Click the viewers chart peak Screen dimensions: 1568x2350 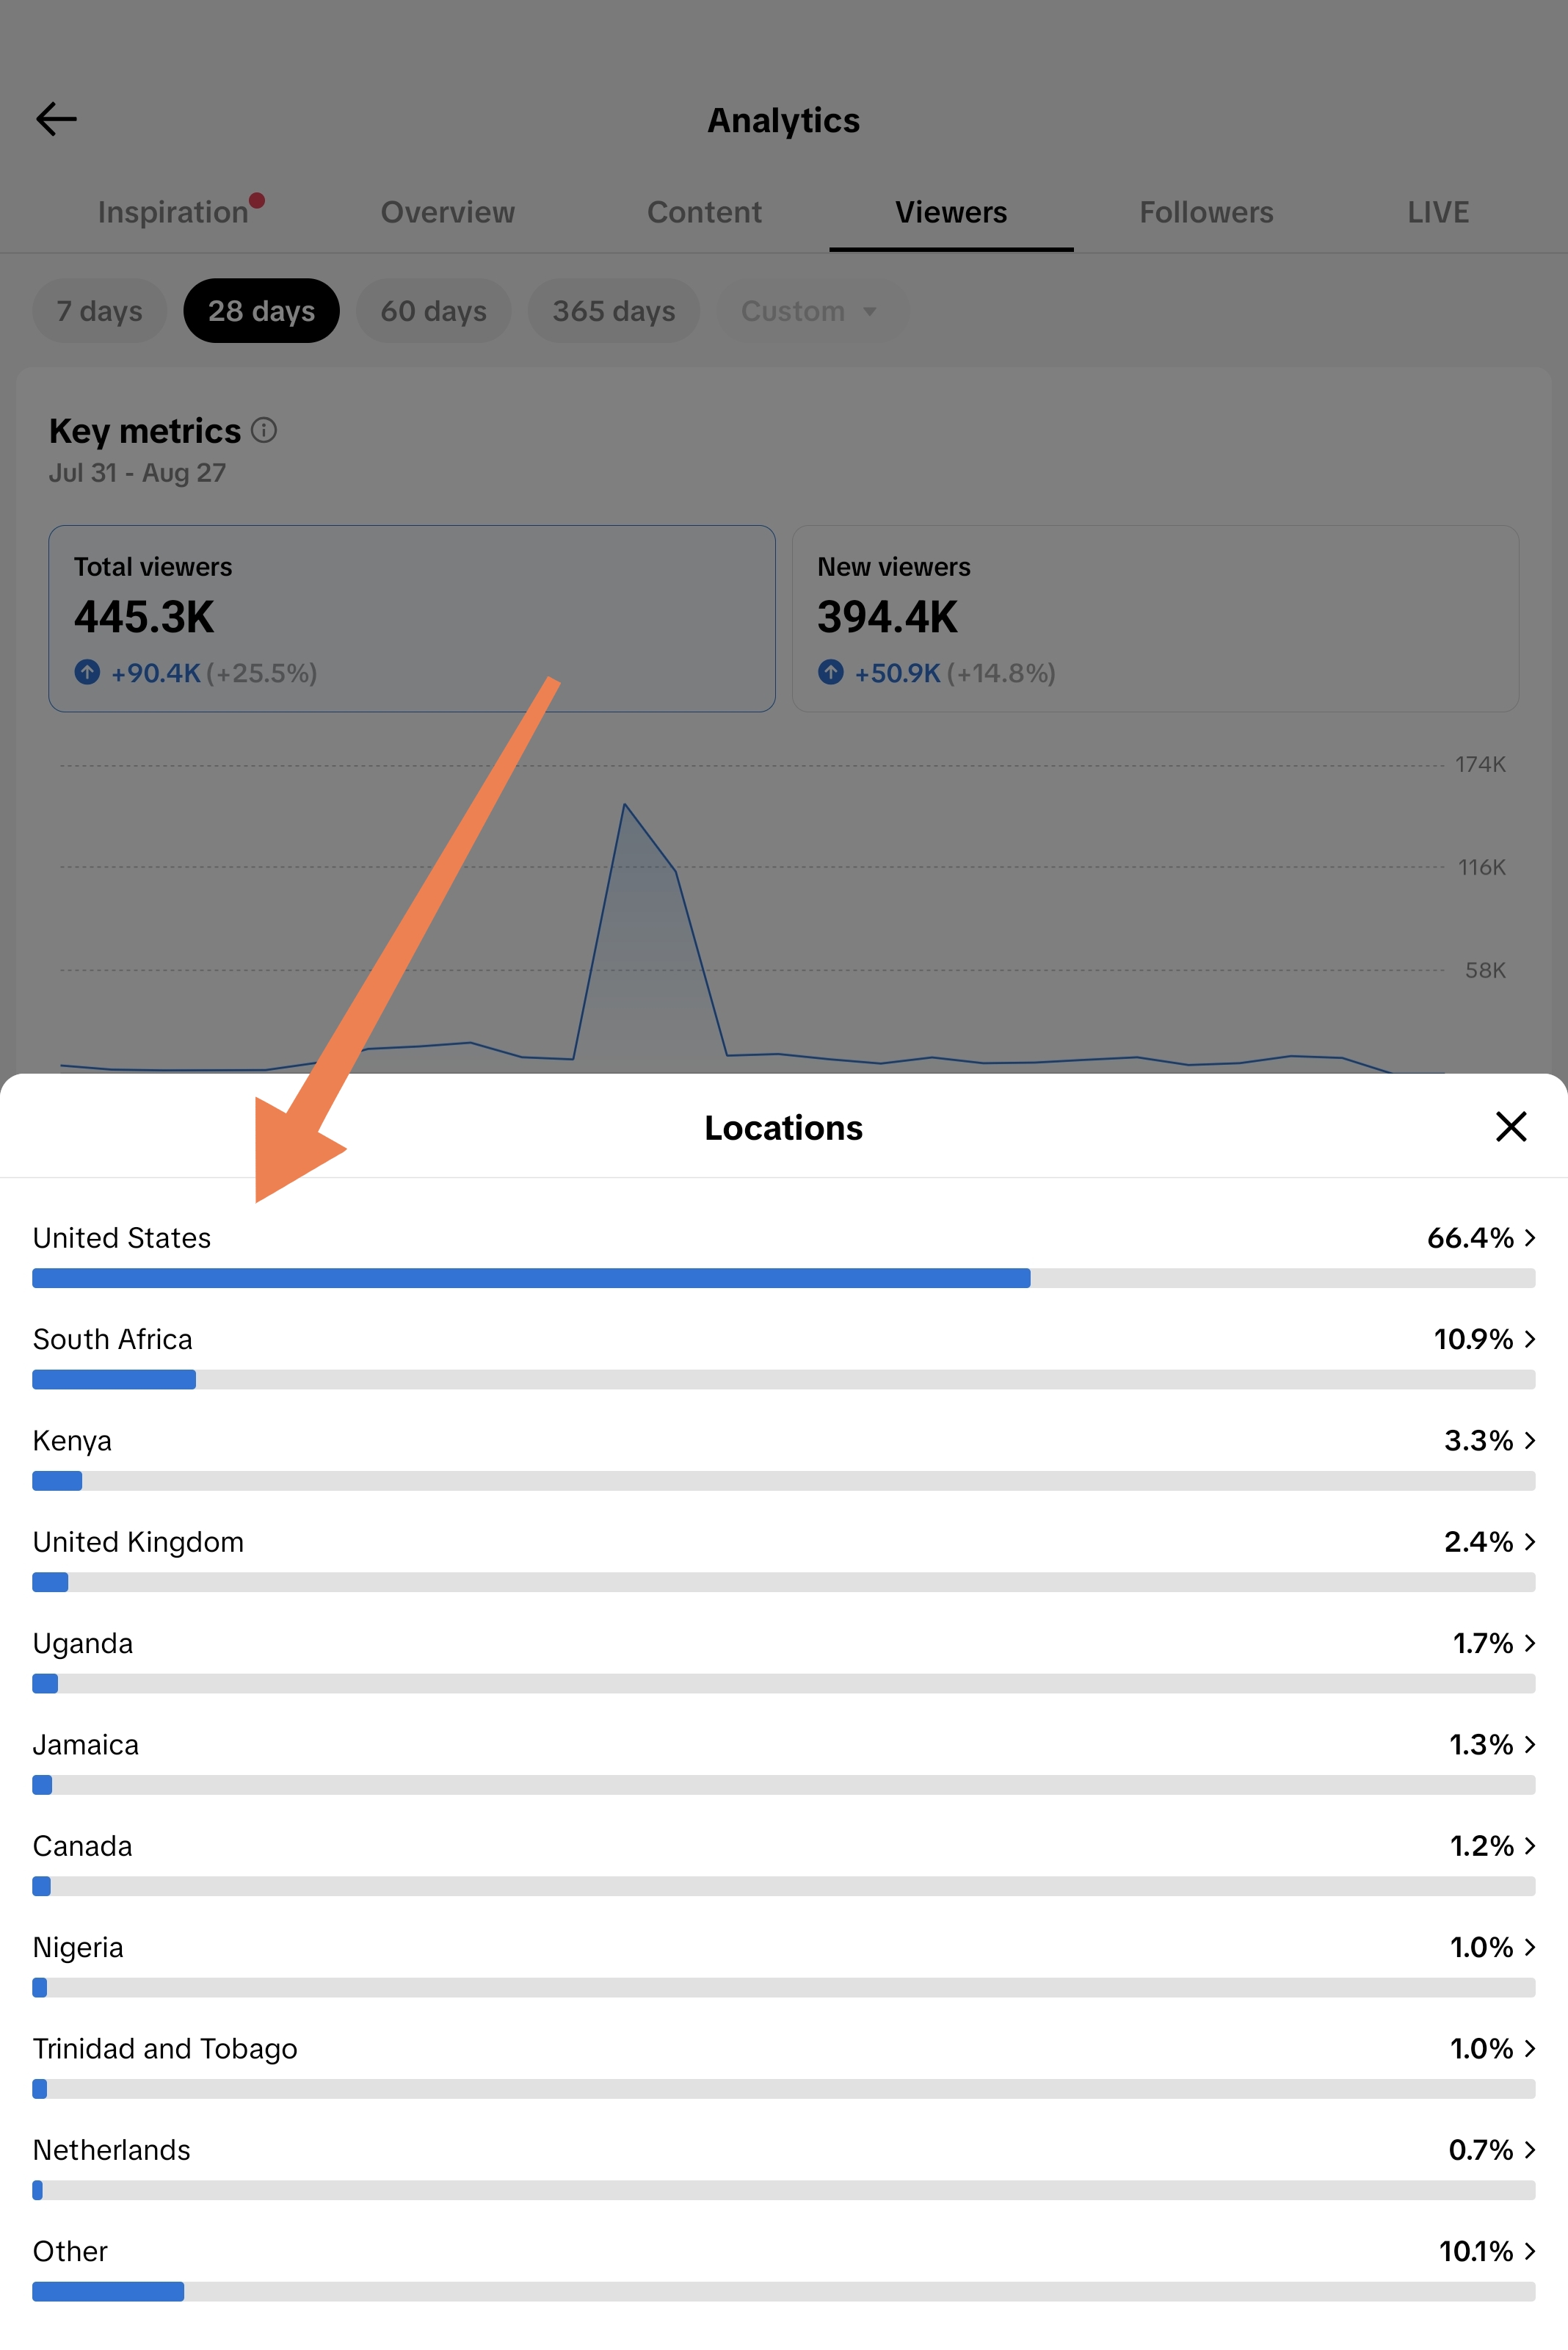pyautogui.click(x=624, y=804)
